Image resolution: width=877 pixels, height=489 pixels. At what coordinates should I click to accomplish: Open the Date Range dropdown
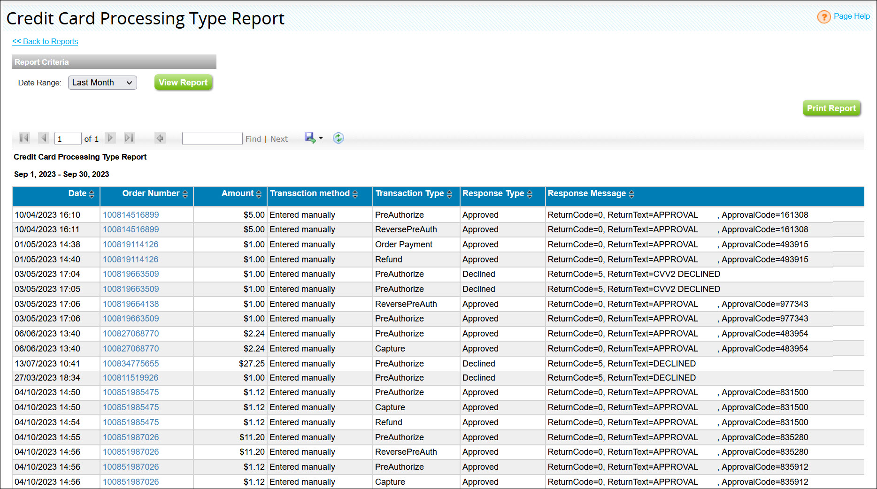(102, 83)
